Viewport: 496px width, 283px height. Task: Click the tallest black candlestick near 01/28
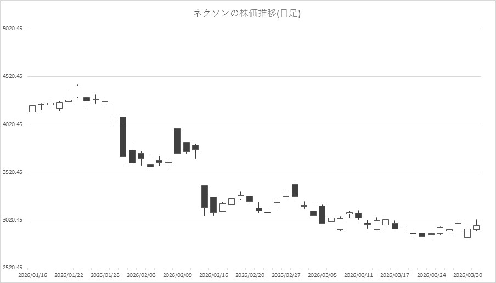pos(123,137)
